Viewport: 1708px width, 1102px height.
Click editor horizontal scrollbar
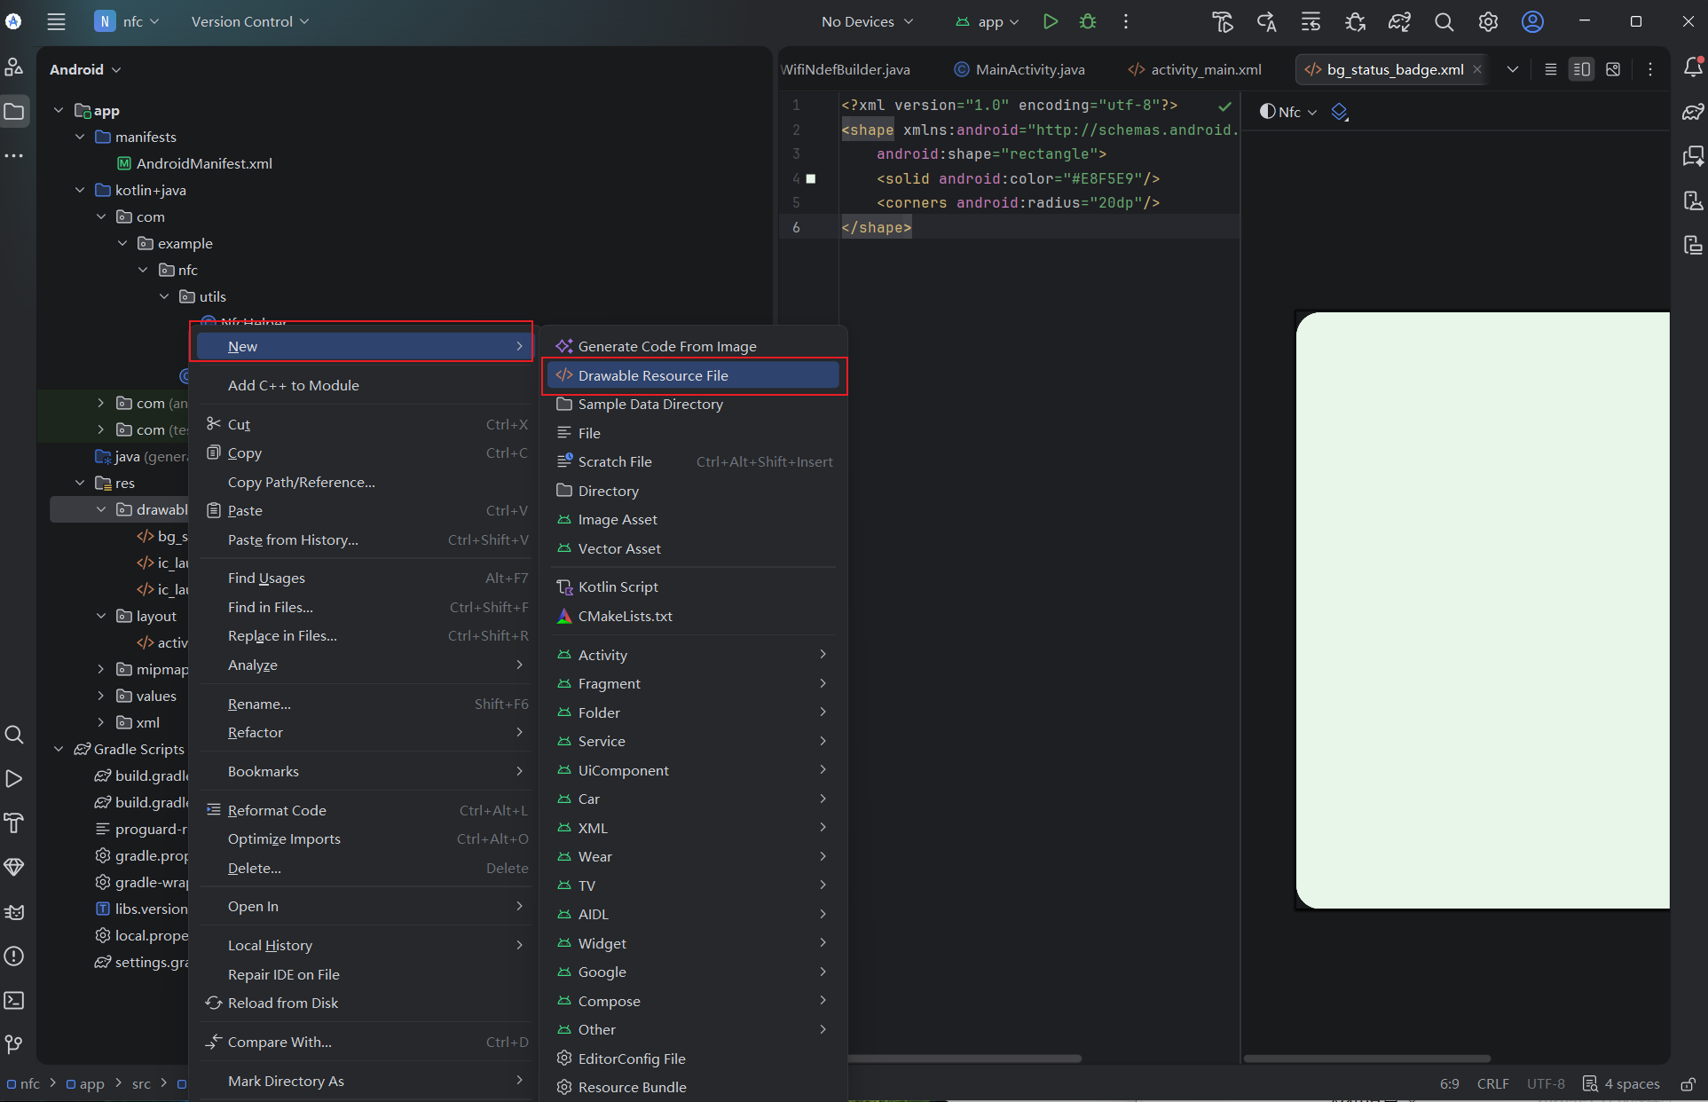pos(964,1059)
